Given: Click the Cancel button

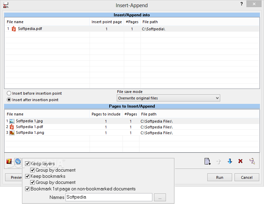Looking at the screenshot, I should point(247,177).
